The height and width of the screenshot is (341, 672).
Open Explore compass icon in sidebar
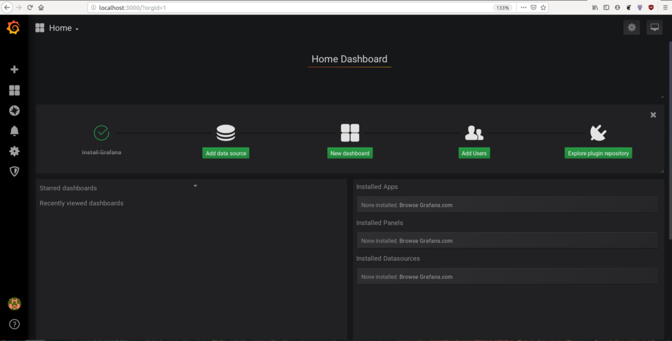(15, 111)
